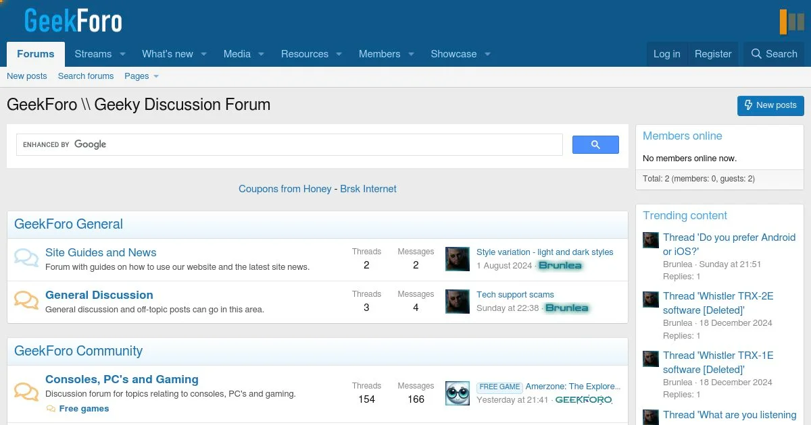Click the chat bubble icon for General Discussion
811x425 pixels.
tap(26, 301)
